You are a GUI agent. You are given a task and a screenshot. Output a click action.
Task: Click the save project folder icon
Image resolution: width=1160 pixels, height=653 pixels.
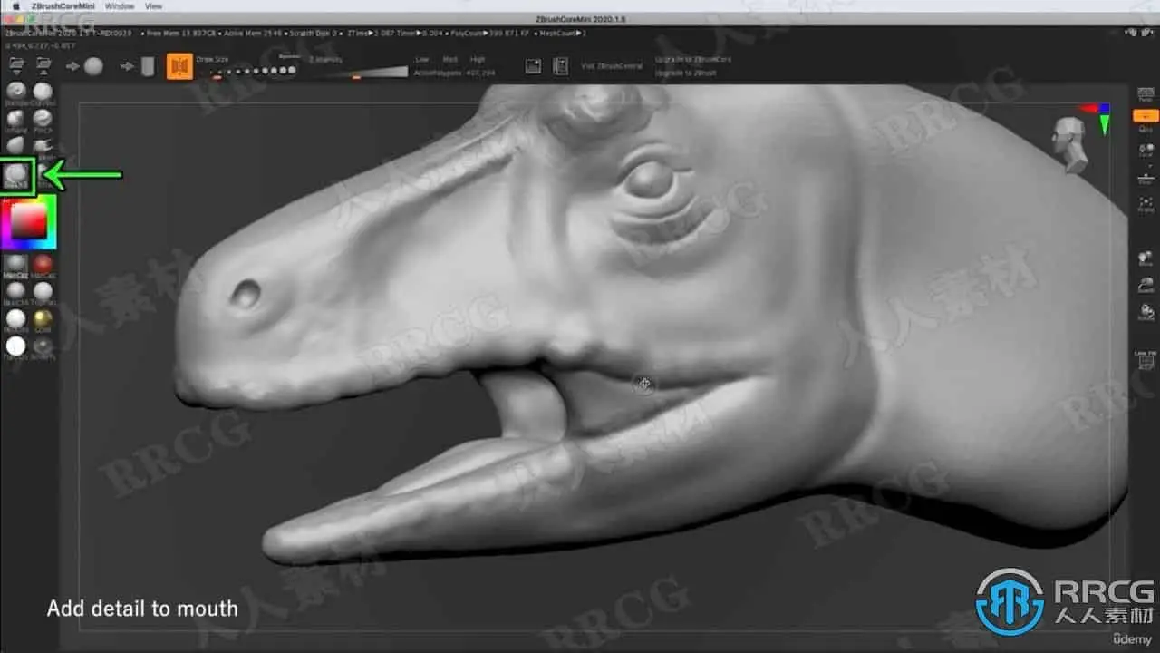pyautogui.click(x=43, y=64)
